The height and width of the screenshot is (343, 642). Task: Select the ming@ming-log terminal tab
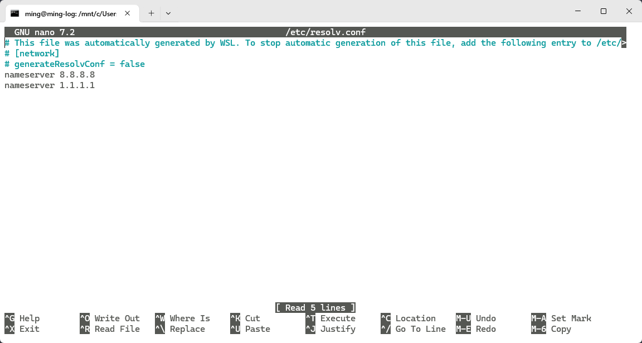point(70,13)
